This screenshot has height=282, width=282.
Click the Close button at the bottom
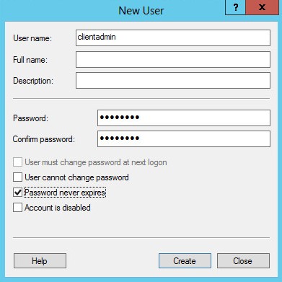[243, 261]
